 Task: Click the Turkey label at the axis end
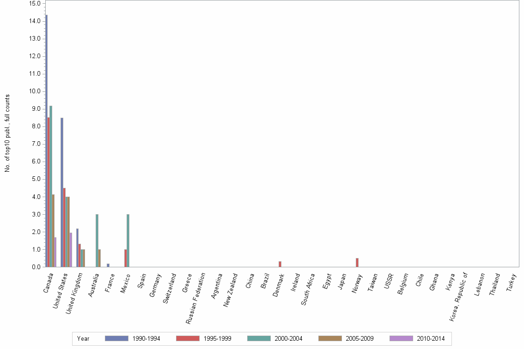point(512,282)
